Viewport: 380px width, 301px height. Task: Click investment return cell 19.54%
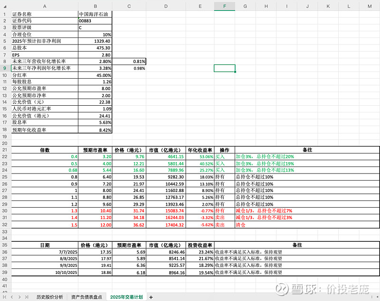point(200,273)
